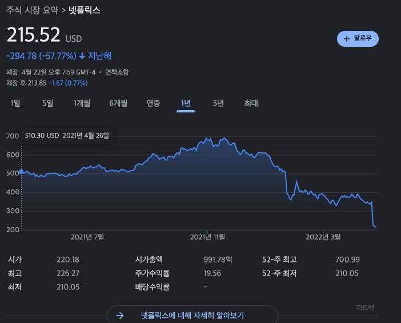Switch to the 1개월 range tab
401x323 pixels.
82,103
